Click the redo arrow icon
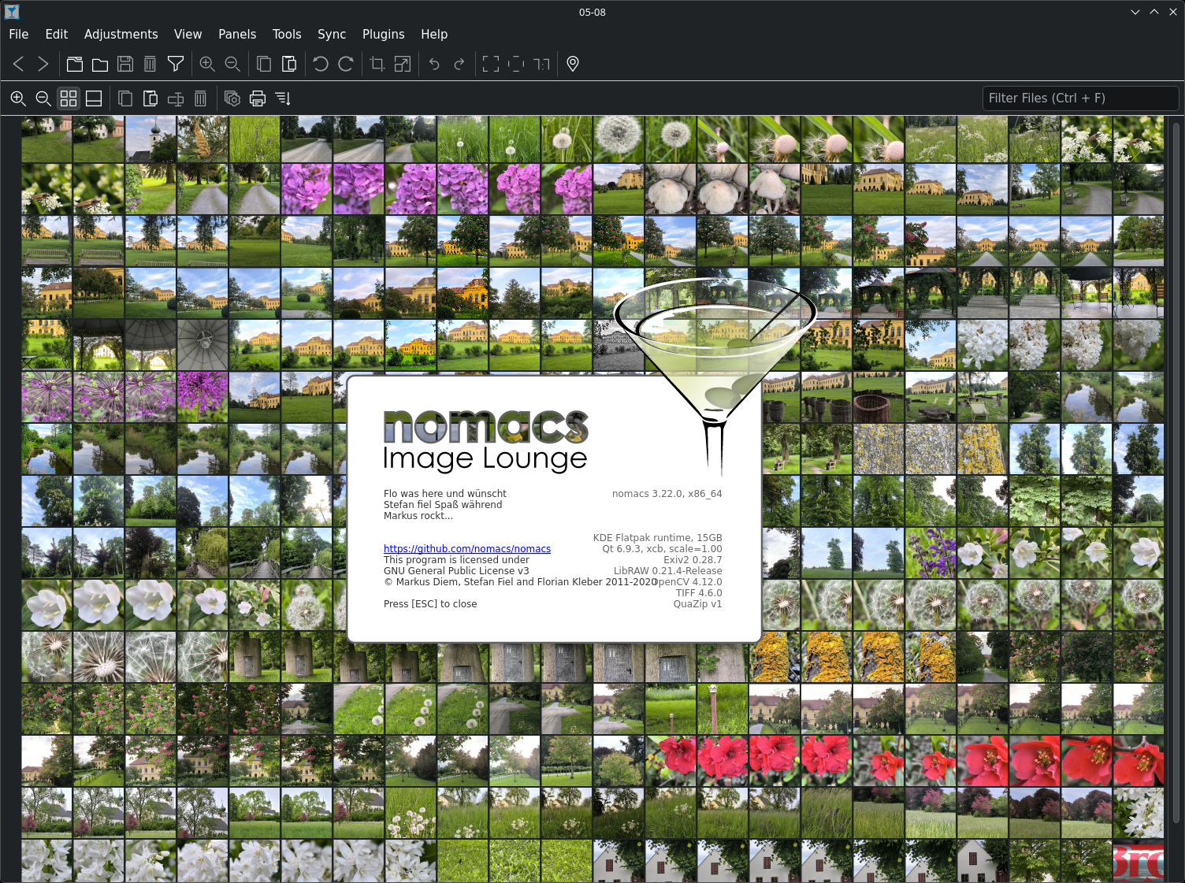The image size is (1185, 883). 459,64
